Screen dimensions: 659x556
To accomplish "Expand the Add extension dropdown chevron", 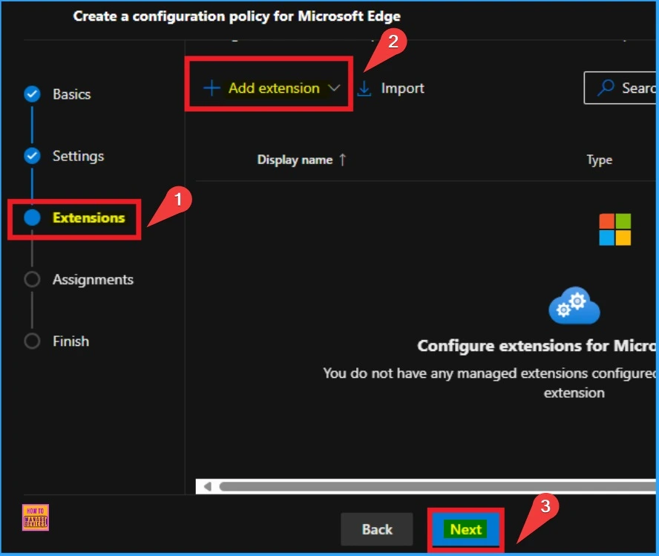I will tap(334, 88).
